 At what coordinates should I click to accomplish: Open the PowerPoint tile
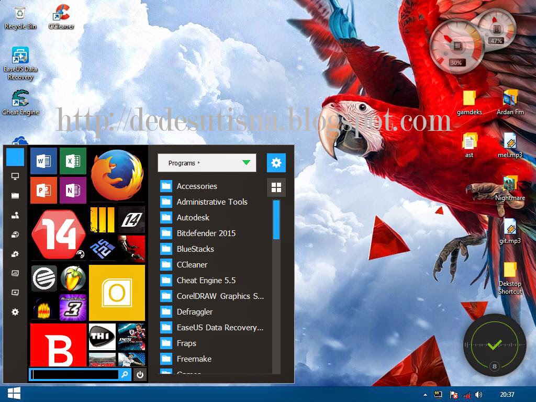[x=44, y=190]
